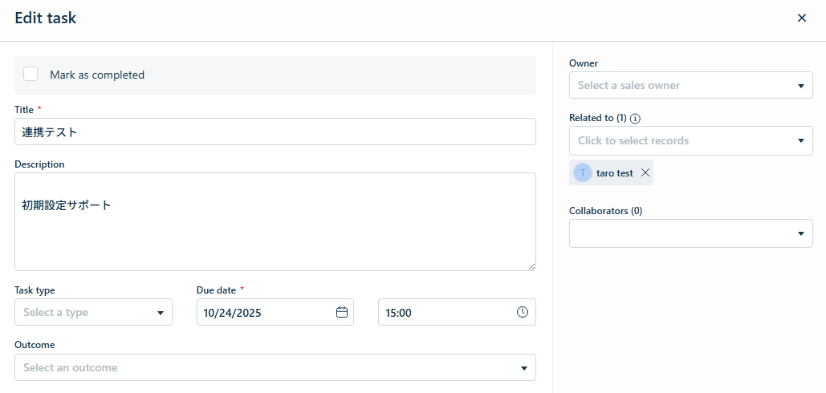Viewport: 826px width, 393px height.
Task: Close the Edit task dialog
Action: point(801,18)
